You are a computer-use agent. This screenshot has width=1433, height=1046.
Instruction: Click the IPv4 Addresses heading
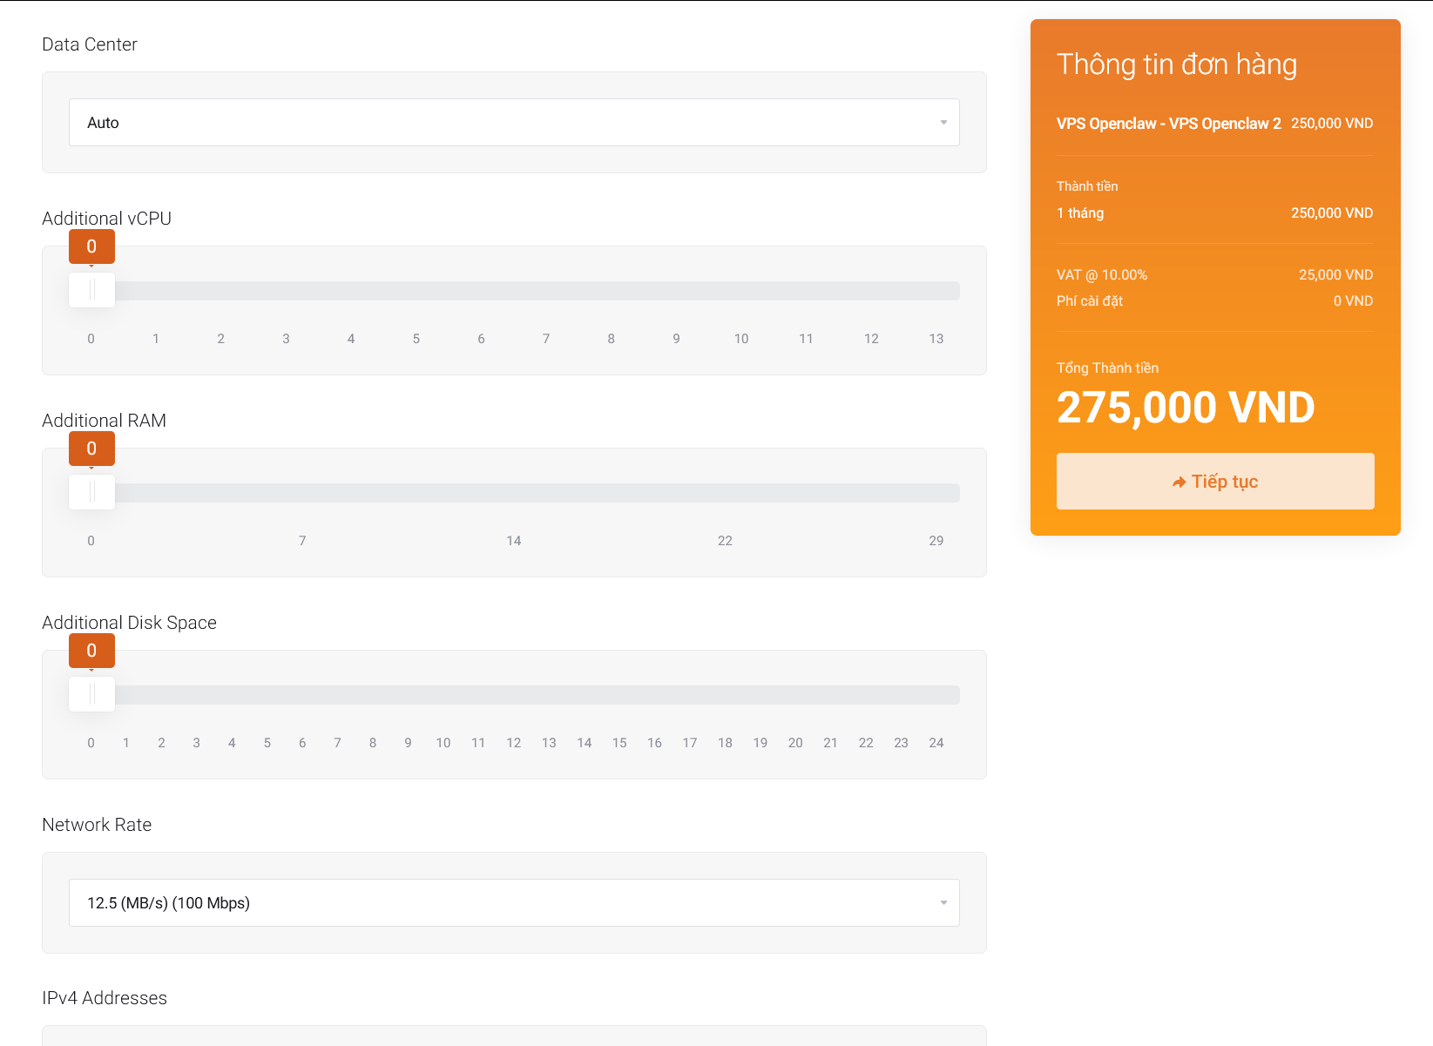tap(105, 998)
